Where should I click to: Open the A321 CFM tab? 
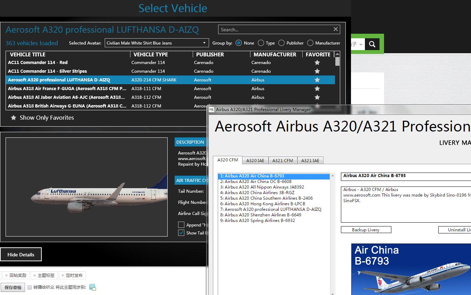point(283,160)
